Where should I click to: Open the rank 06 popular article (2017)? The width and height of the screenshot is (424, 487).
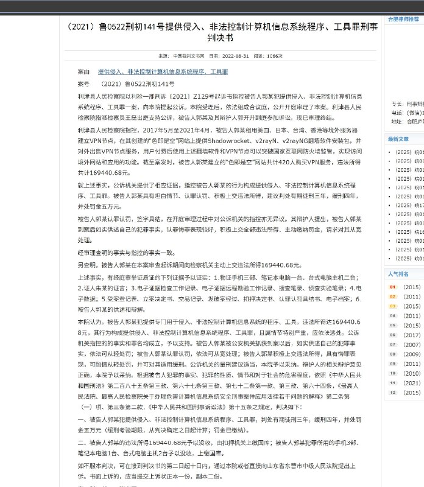(412, 335)
